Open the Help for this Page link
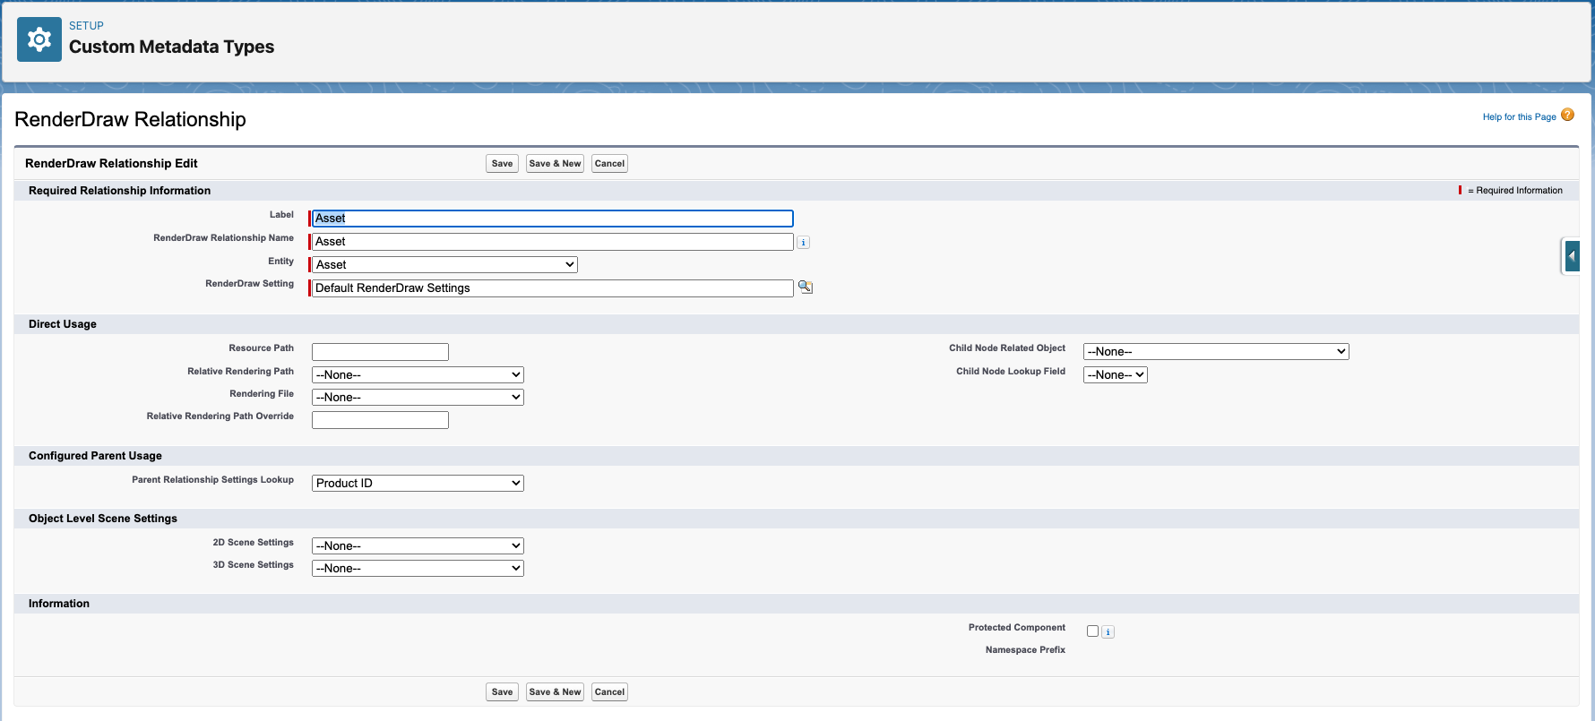Image resolution: width=1595 pixels, height=721 pixels. [1519, 117]
